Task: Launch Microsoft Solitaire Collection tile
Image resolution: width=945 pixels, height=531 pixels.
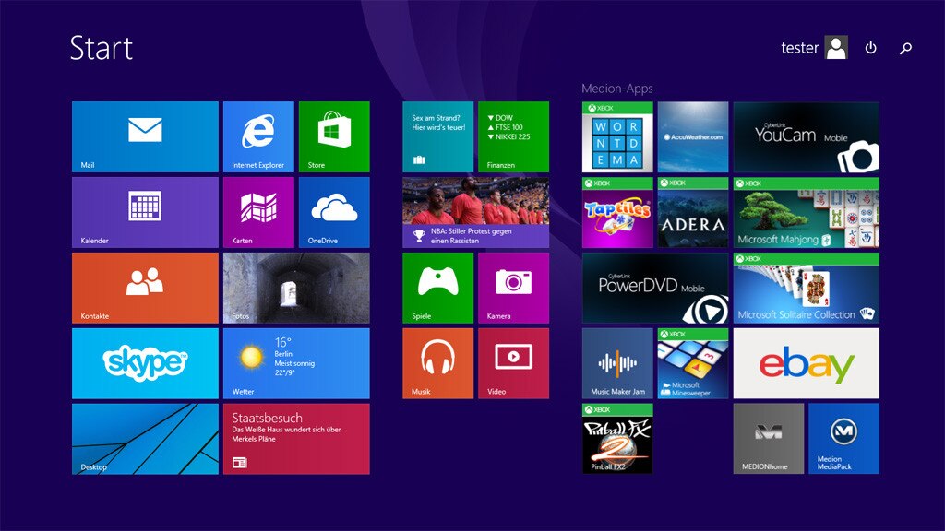Action: 806,288
